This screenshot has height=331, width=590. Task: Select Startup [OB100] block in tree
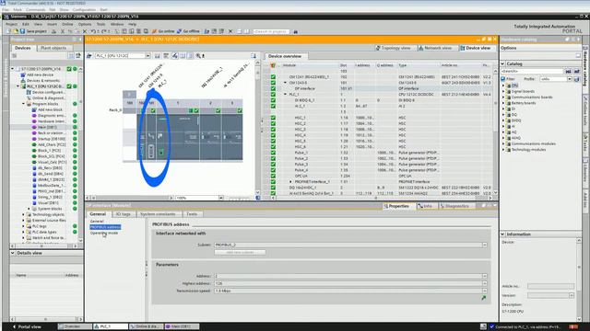(x=49, y=139)
